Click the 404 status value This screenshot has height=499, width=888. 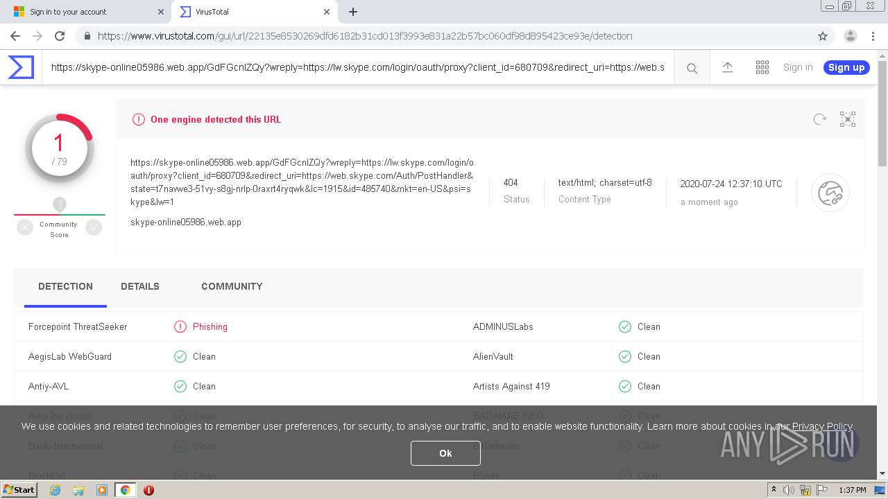(x=511, y=183)
